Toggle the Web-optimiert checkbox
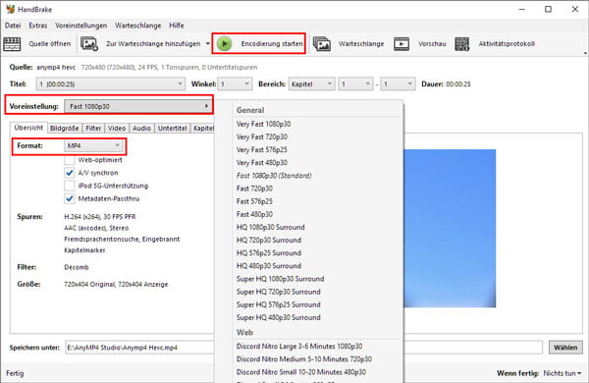 [69, 160]
